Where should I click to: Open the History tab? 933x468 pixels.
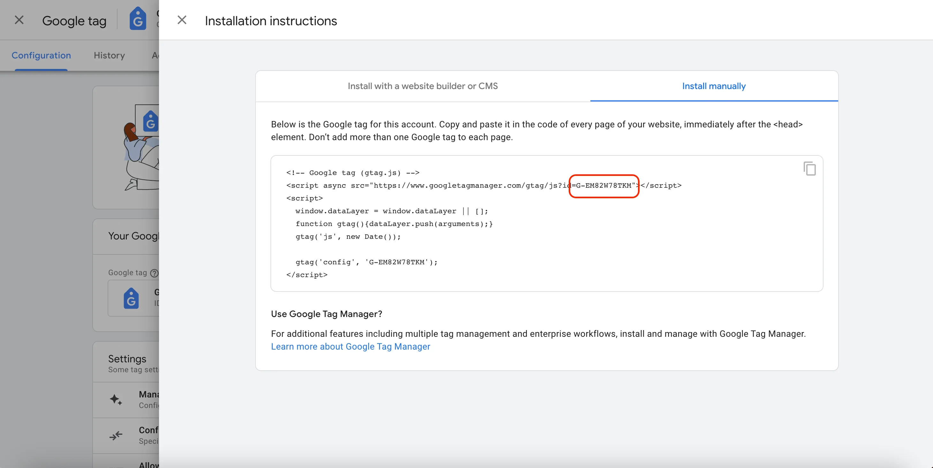tap(109, 56)
